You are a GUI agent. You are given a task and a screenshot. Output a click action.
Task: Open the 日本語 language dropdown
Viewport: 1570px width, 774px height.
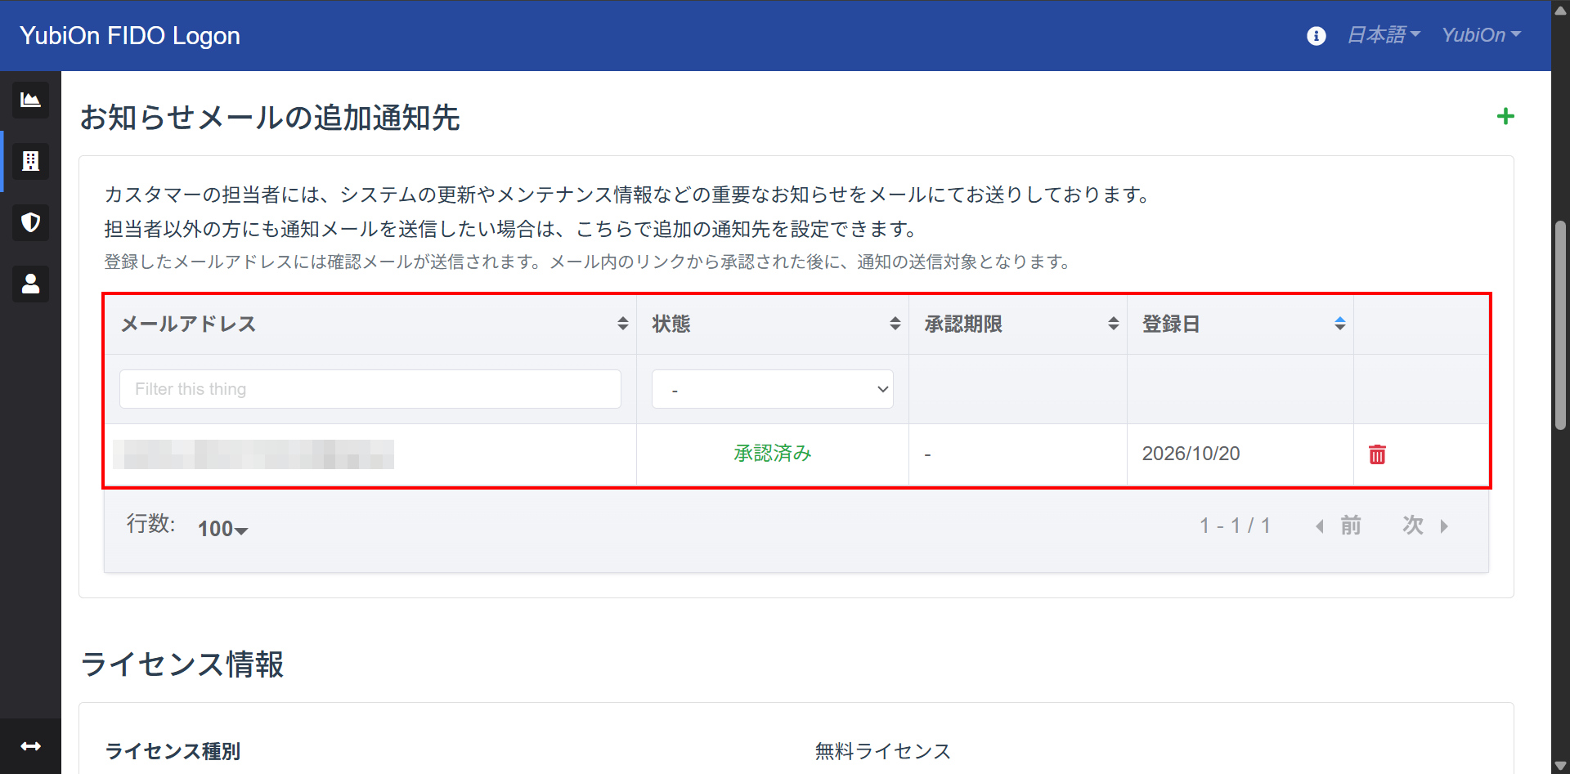click(1384, 35)
